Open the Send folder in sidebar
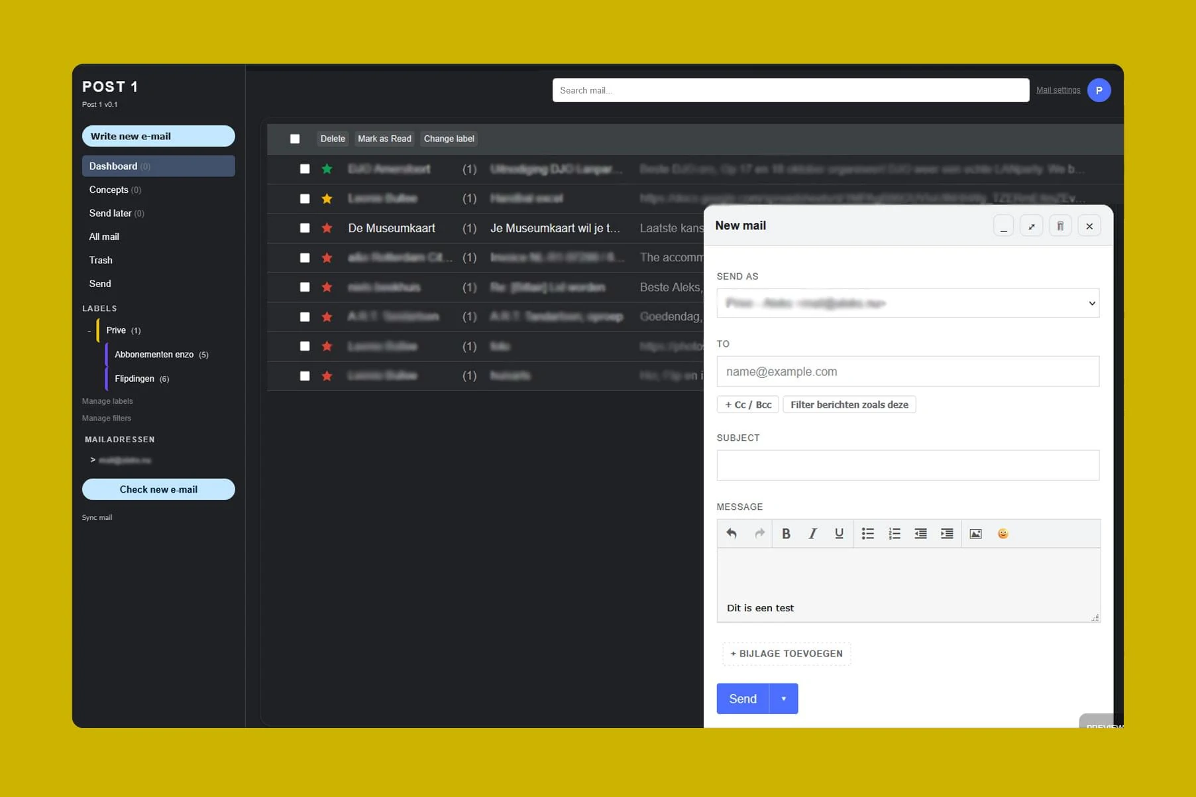Screen dimensions: 1196x797 pyautogui.click(x=100, y=284)
